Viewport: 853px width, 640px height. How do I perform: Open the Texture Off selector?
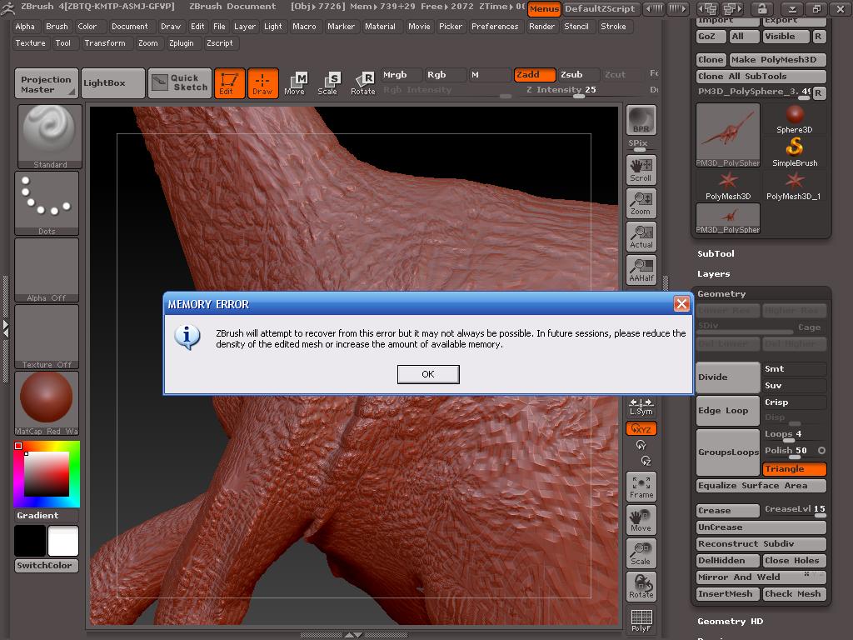(47, 337)
